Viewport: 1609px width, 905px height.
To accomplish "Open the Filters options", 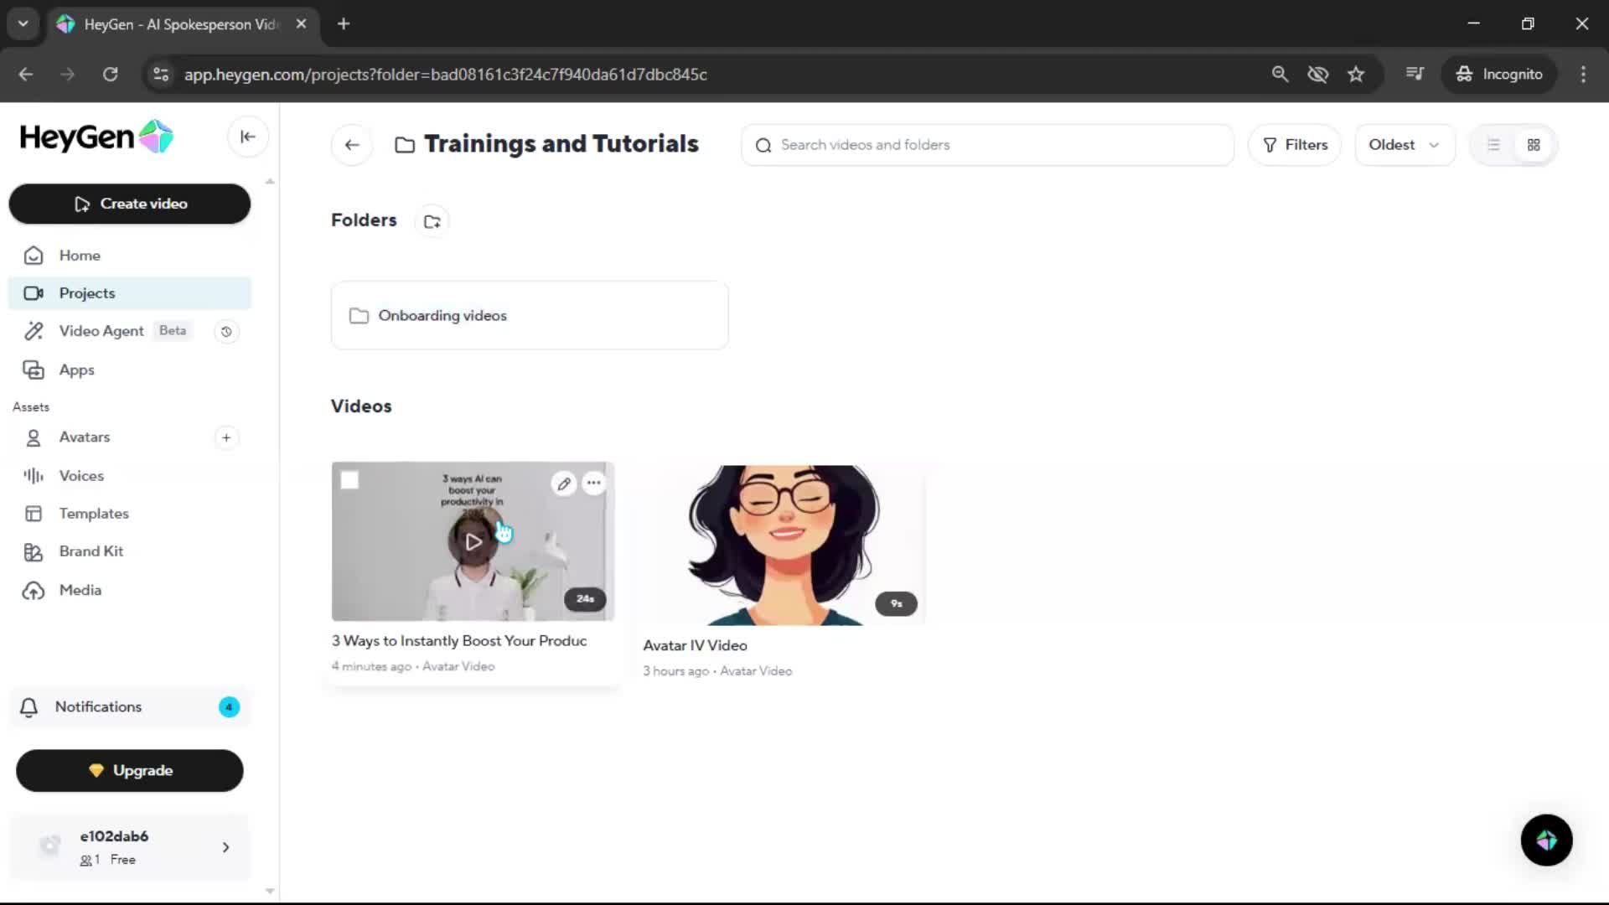I will click(x=1295, y=145).
